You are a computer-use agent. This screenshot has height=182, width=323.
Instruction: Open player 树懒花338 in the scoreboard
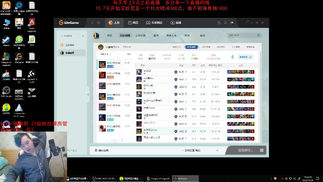(149, 108)
